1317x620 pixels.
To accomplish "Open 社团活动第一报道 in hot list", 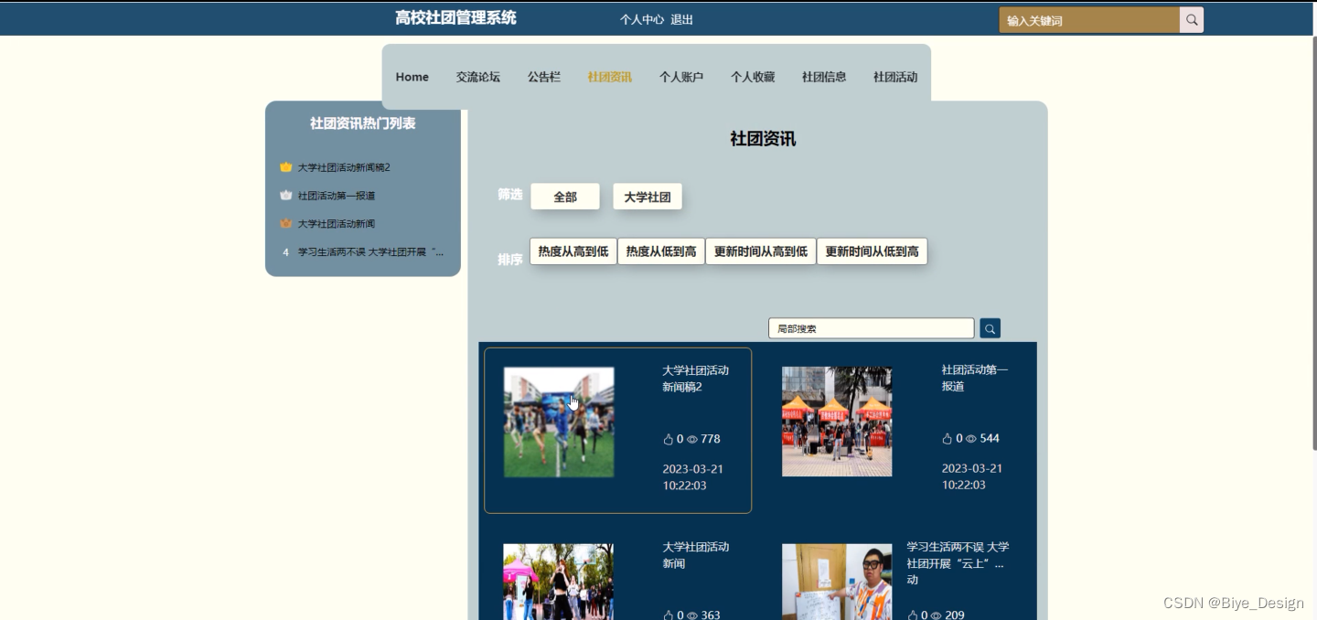I will pos(337,196).
